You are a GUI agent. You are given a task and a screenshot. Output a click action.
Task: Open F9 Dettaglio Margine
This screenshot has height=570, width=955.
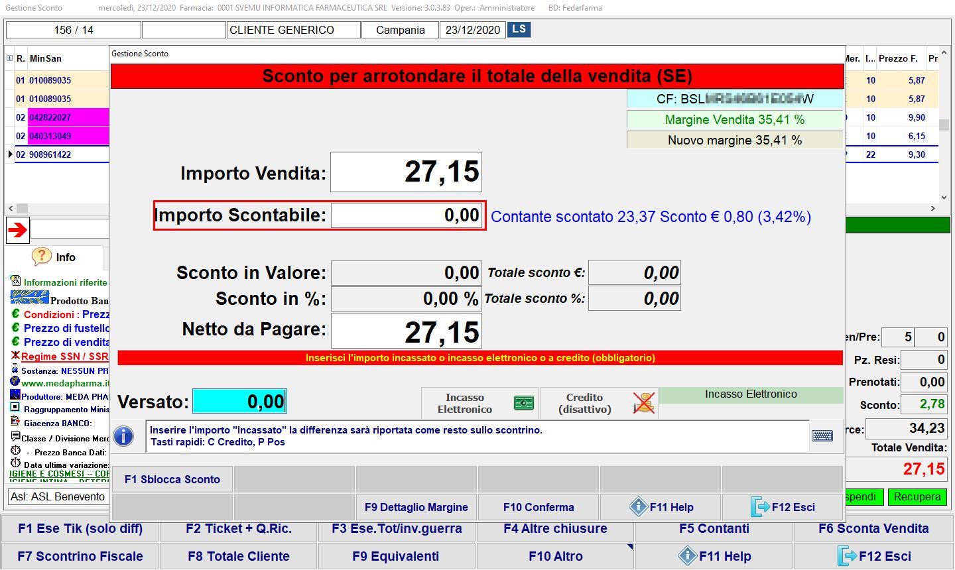click(416, 507)
